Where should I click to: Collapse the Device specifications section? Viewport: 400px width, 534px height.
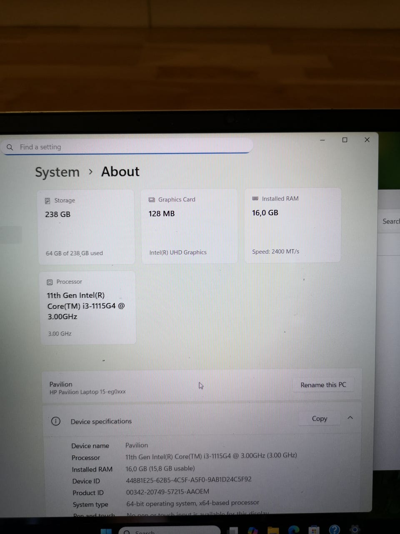(350, 418)
